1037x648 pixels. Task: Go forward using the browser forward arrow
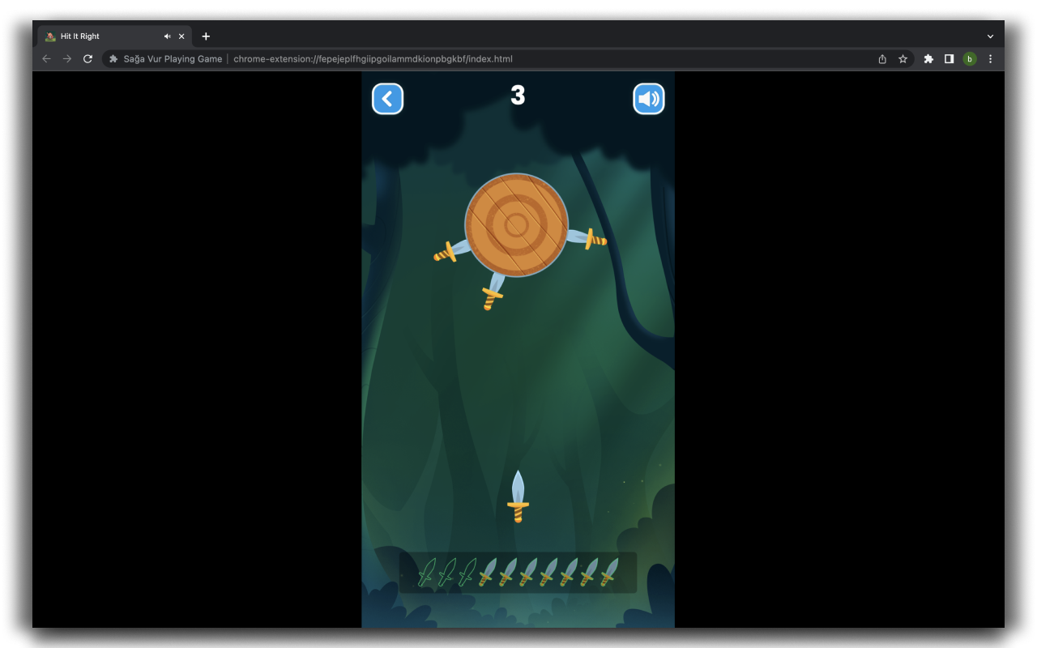pos(67,59)
